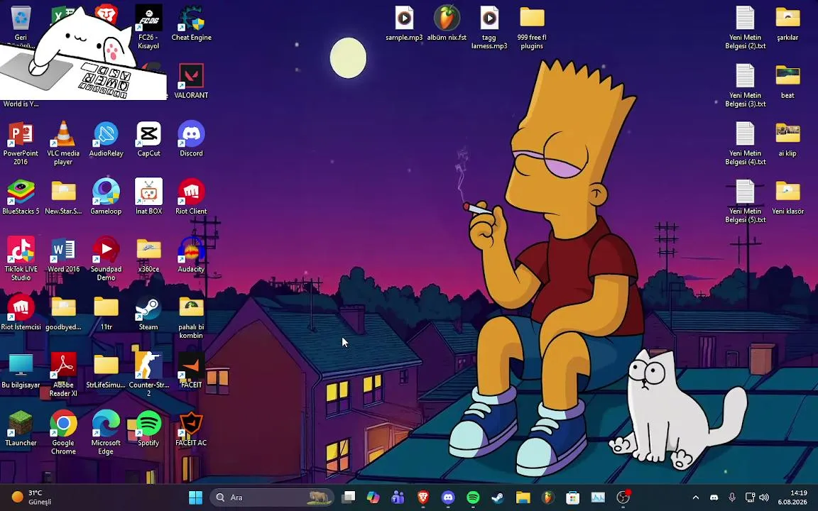Launch VLC media player
Viewport: 818px width, 511px height.
coord(63,143)
